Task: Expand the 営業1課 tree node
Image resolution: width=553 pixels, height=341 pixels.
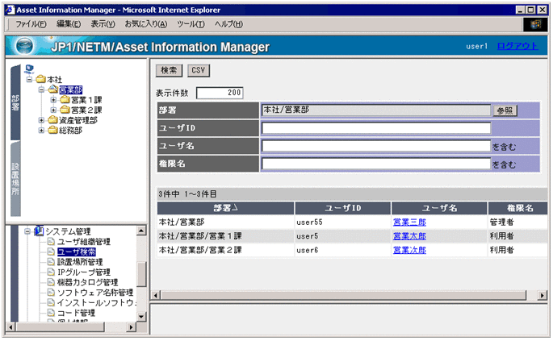Action: (x=53, y=100)
